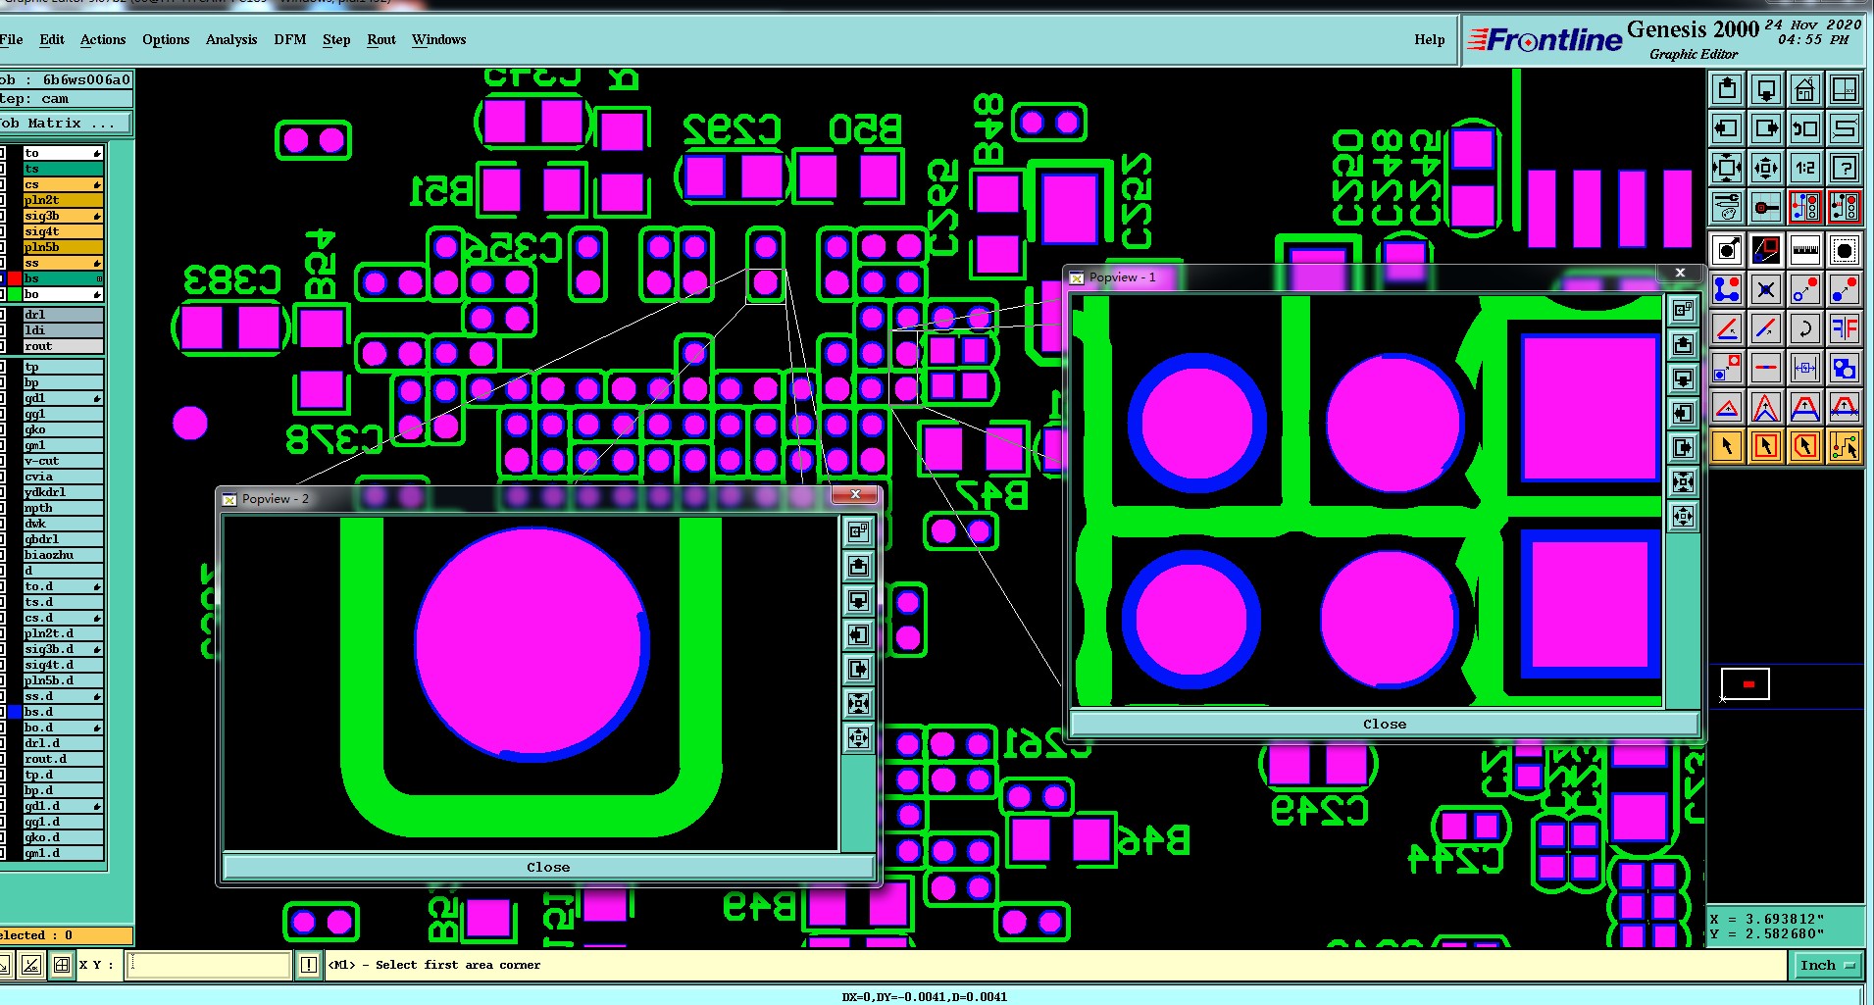Click the mirror FF icon
The height and width of the screenshot is (1005, 1874).
tap(1845, 328)
